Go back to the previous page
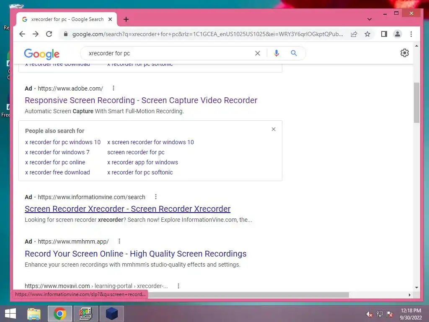Image resolution: width=429 pixels, height=322 pixels. coord(22,34)
